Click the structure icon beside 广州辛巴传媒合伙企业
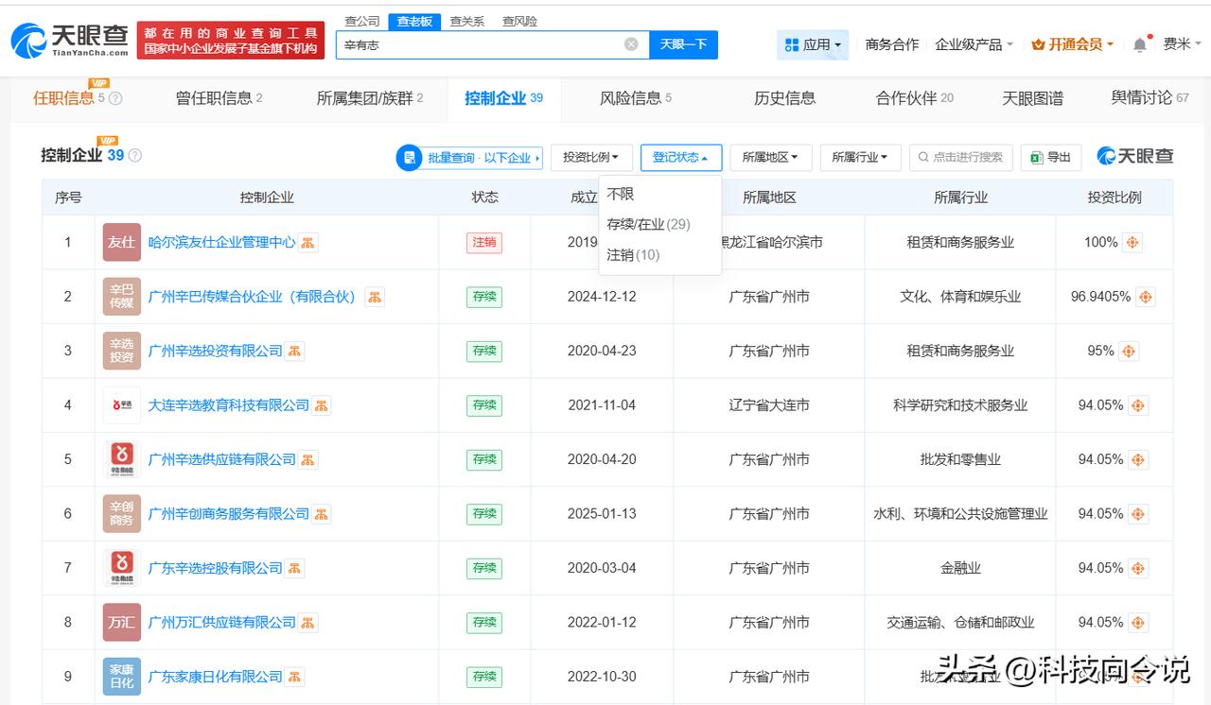Image resolution: width=1211 pixels, height=705 pixels. coord(375,298)
